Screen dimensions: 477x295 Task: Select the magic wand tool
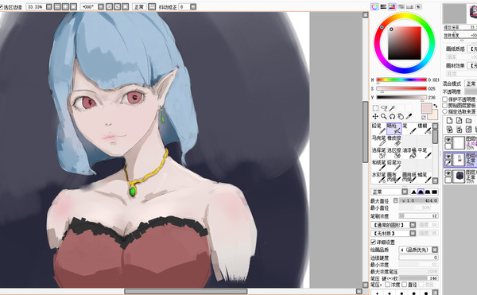(392, 108)
